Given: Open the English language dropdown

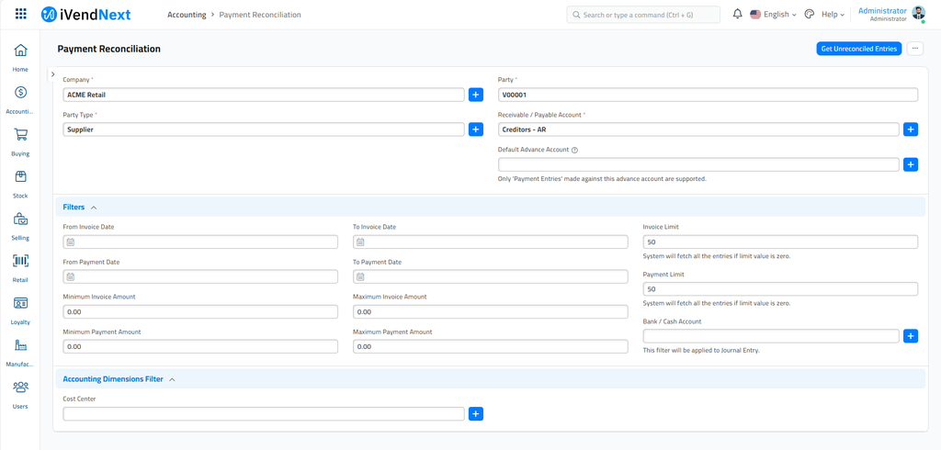Looking at the screenshot, I should (774, 15).
